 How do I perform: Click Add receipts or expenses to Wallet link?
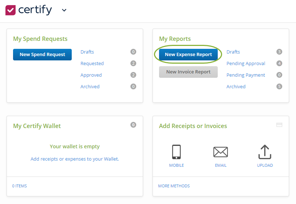tap(75, 159)
